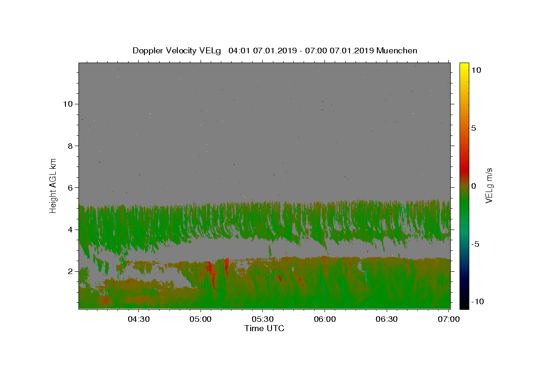Click the colorbar label '5'
The height and width of the screenshot is (371, 557).
pos(473,128)
